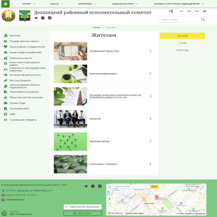Image resolution: width=217 pixels, height=217 pixels.
Task: Click the Belarus state emblem
Action: pos(9,16)
